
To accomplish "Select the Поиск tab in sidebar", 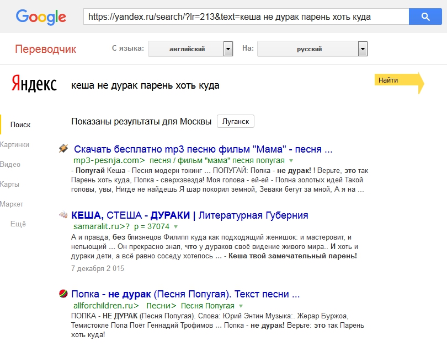I will [20, 125].
